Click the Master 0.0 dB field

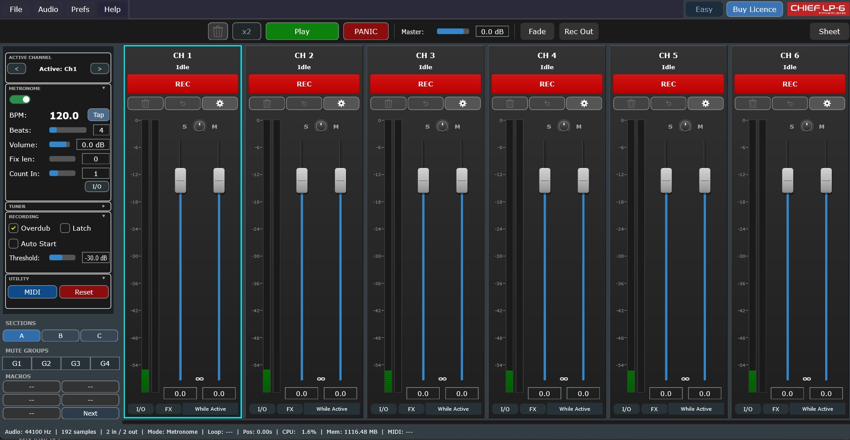492,31
